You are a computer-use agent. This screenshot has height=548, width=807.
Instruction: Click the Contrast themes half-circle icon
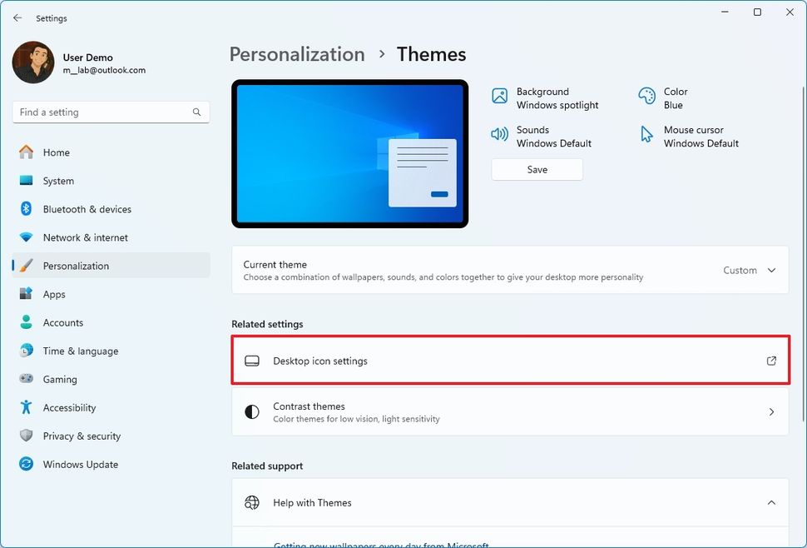coord(252,411)
